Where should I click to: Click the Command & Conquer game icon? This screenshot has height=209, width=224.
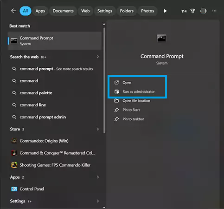[14, 153]
